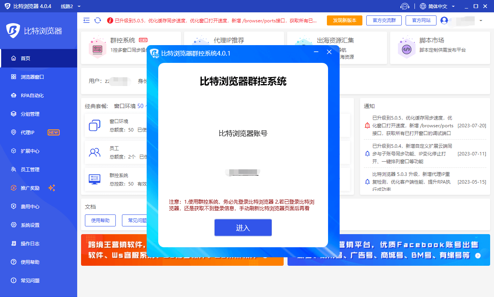Screen dimensions: 494x297
Task: Click the 发现新版本 button
Action: (x=344, y=20)
